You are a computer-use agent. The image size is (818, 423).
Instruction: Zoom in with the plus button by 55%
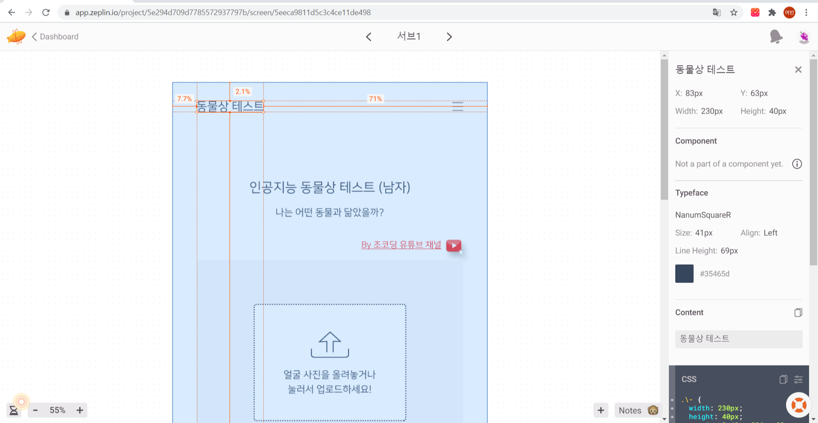point(80,410)
